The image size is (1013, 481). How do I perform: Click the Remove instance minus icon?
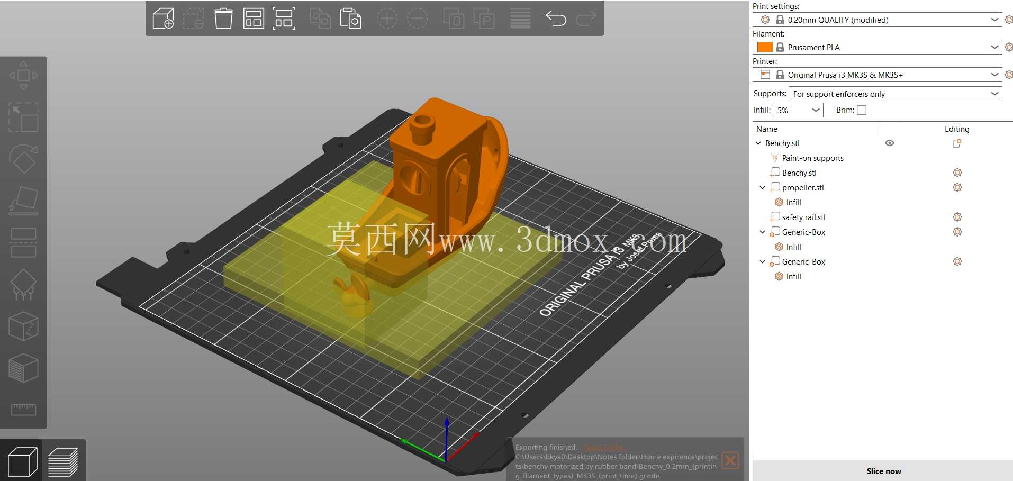click(417, 19)
